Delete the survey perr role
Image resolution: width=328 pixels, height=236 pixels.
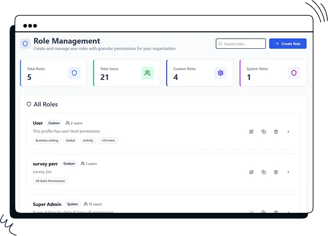tap(276, 172)
